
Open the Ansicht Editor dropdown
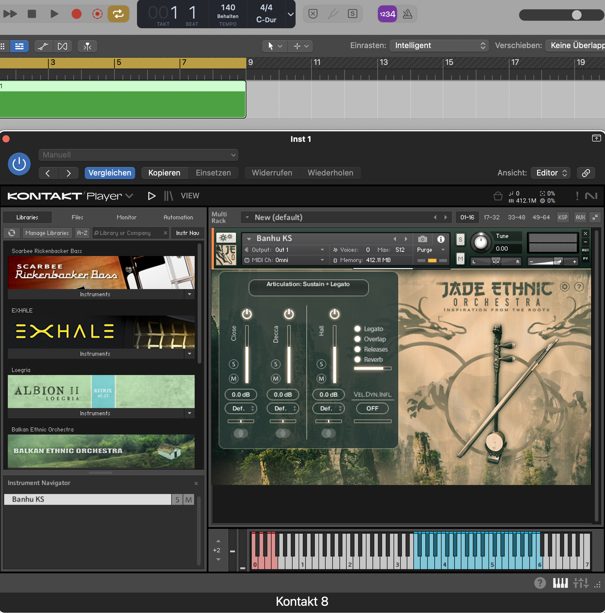550,173
